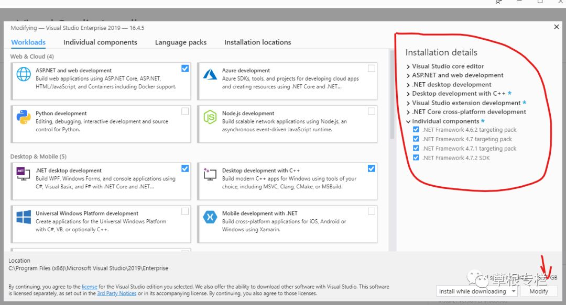The height and width of the screenshot is (305, 566).
Task: Click the installation Location path text
Action: tap(88, 268)
